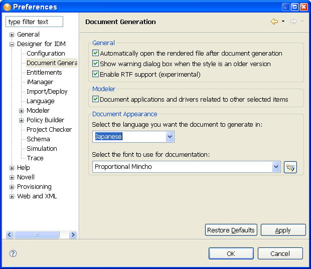This screenshot has width=311, height=269.
Task: Expand the Policy Builder node
Action: (x=22, y=121)
